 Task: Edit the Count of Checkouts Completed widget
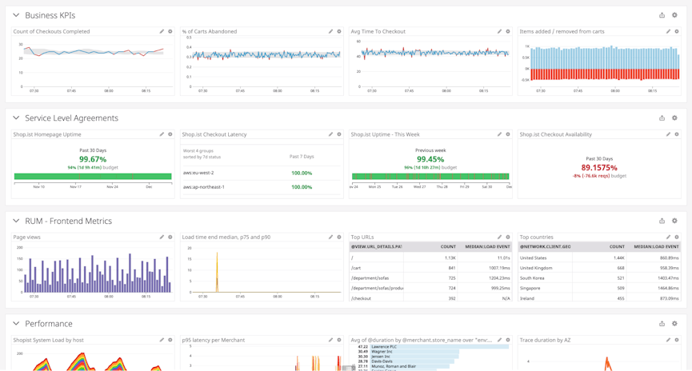[x=162, y=32]
